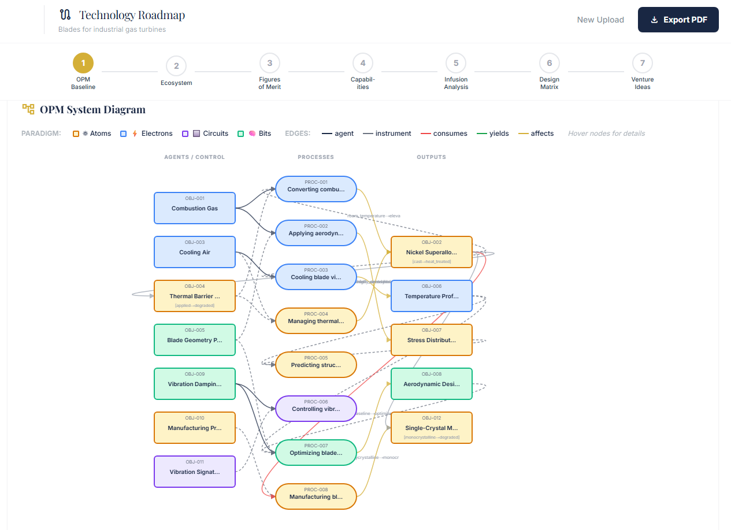Click the orange Atoms color swatch
Viewport: 731px width, 530px height.
click(76, 134)
